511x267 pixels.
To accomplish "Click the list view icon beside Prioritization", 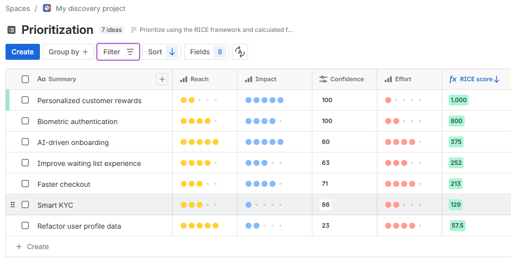I will pyautogui.click(x=11, y=30).
